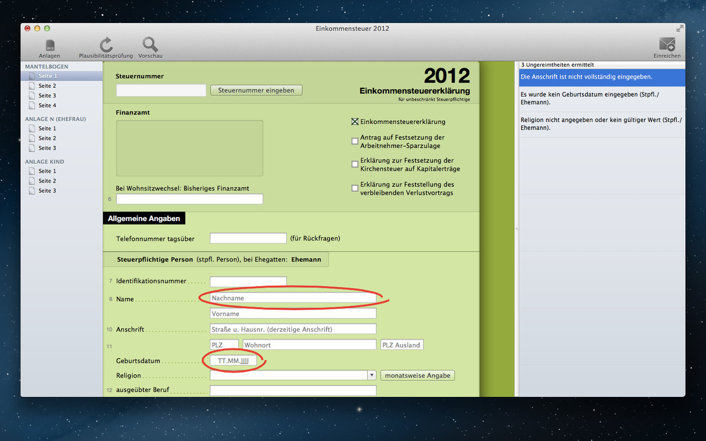Click the Straße u. Hausnr. field
Image resolution: width=706 pixels, height=441 pixels.
pos(293,329)
